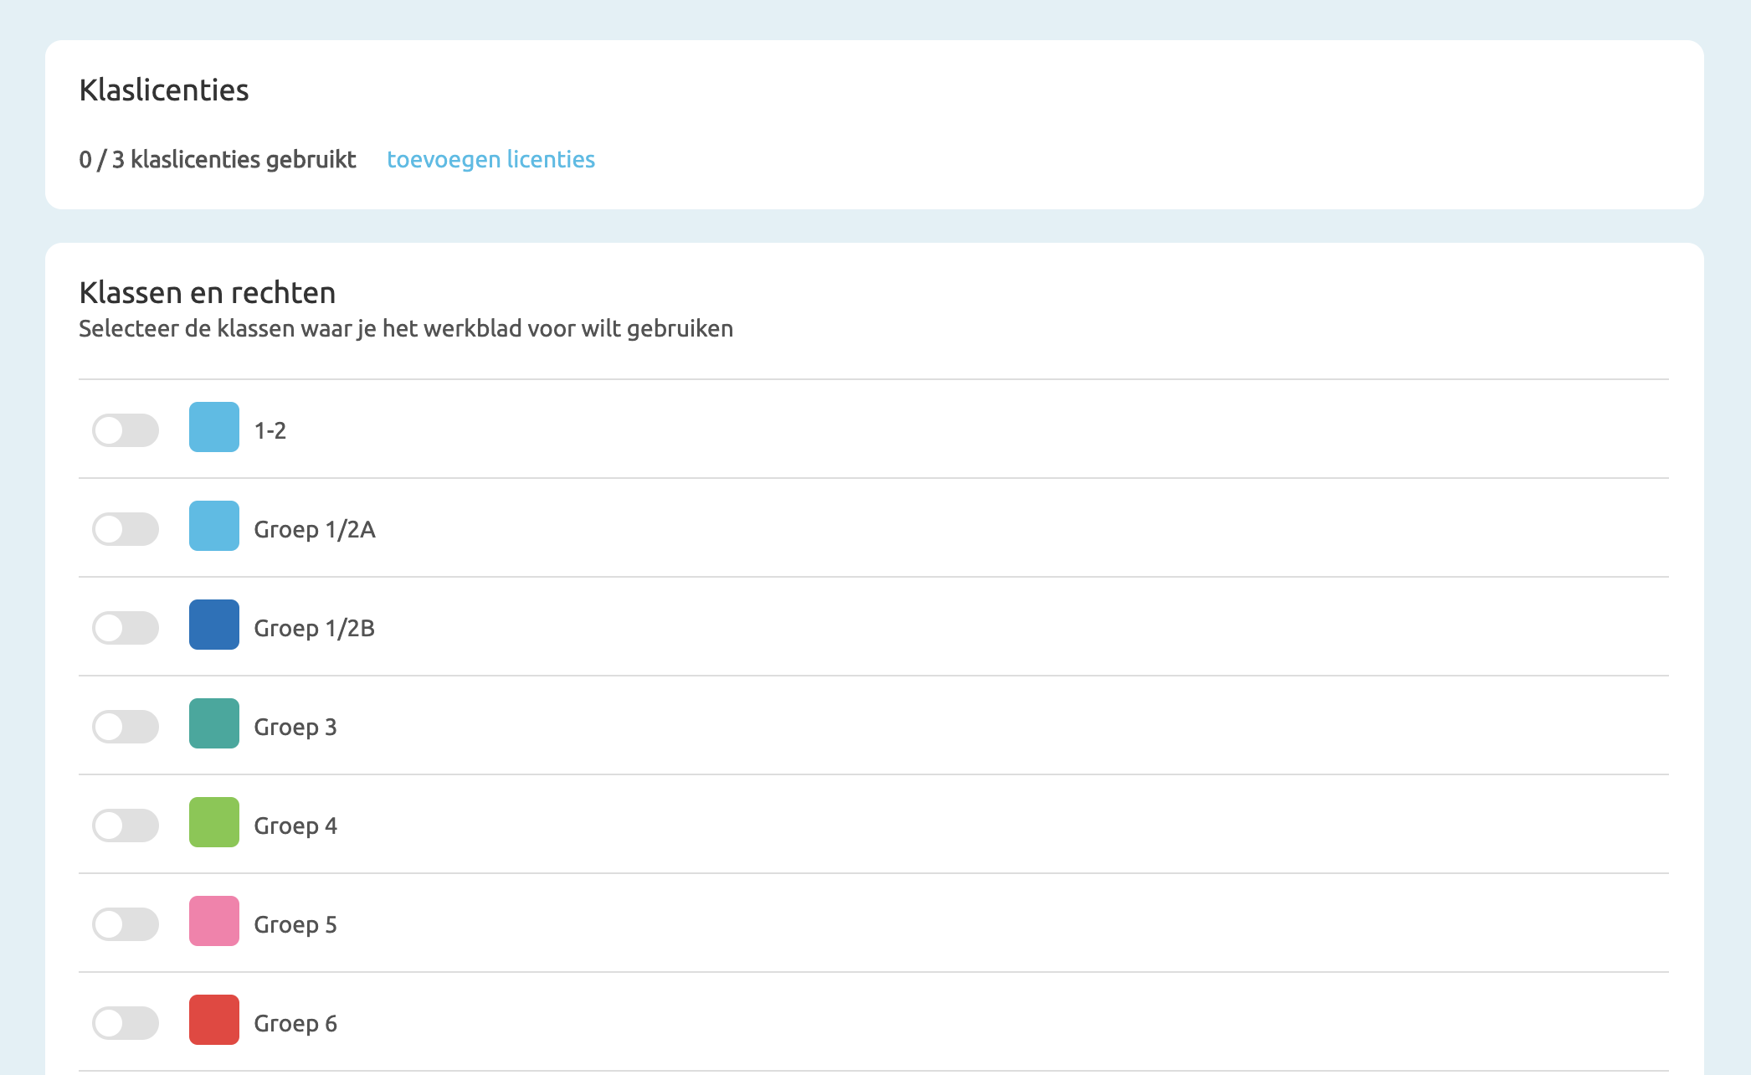
Task: Click the green swatch for Groep 4
Action: click(213, 825)
